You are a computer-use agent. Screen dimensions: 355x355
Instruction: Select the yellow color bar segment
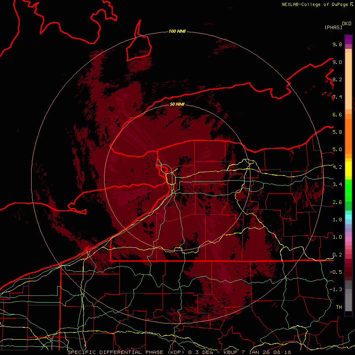[x=348, y=169]
